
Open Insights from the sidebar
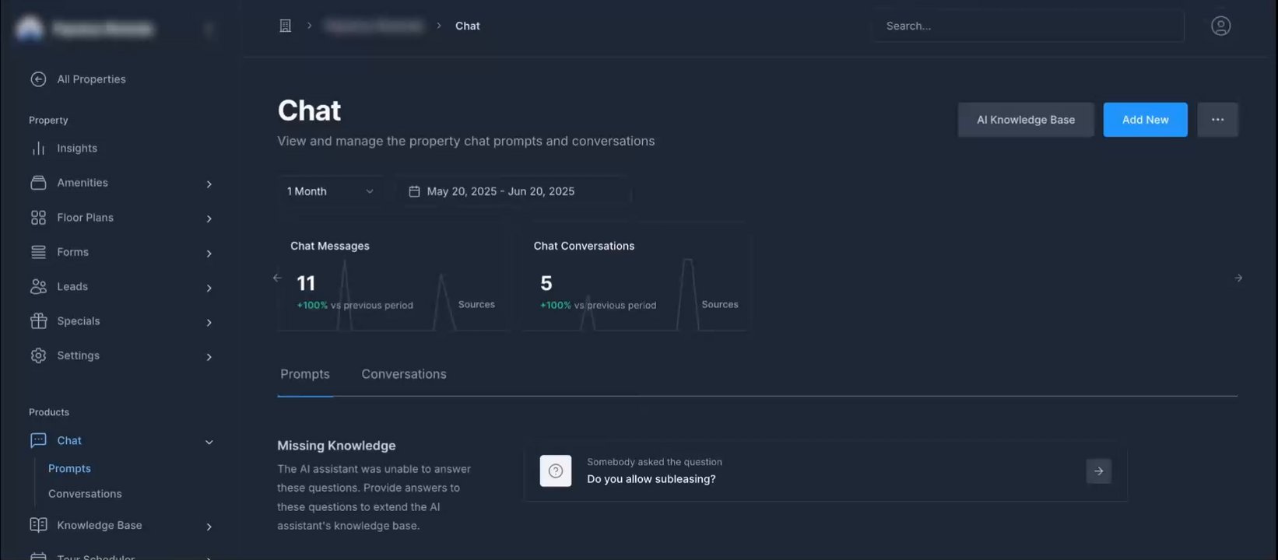tap(76, 149)
